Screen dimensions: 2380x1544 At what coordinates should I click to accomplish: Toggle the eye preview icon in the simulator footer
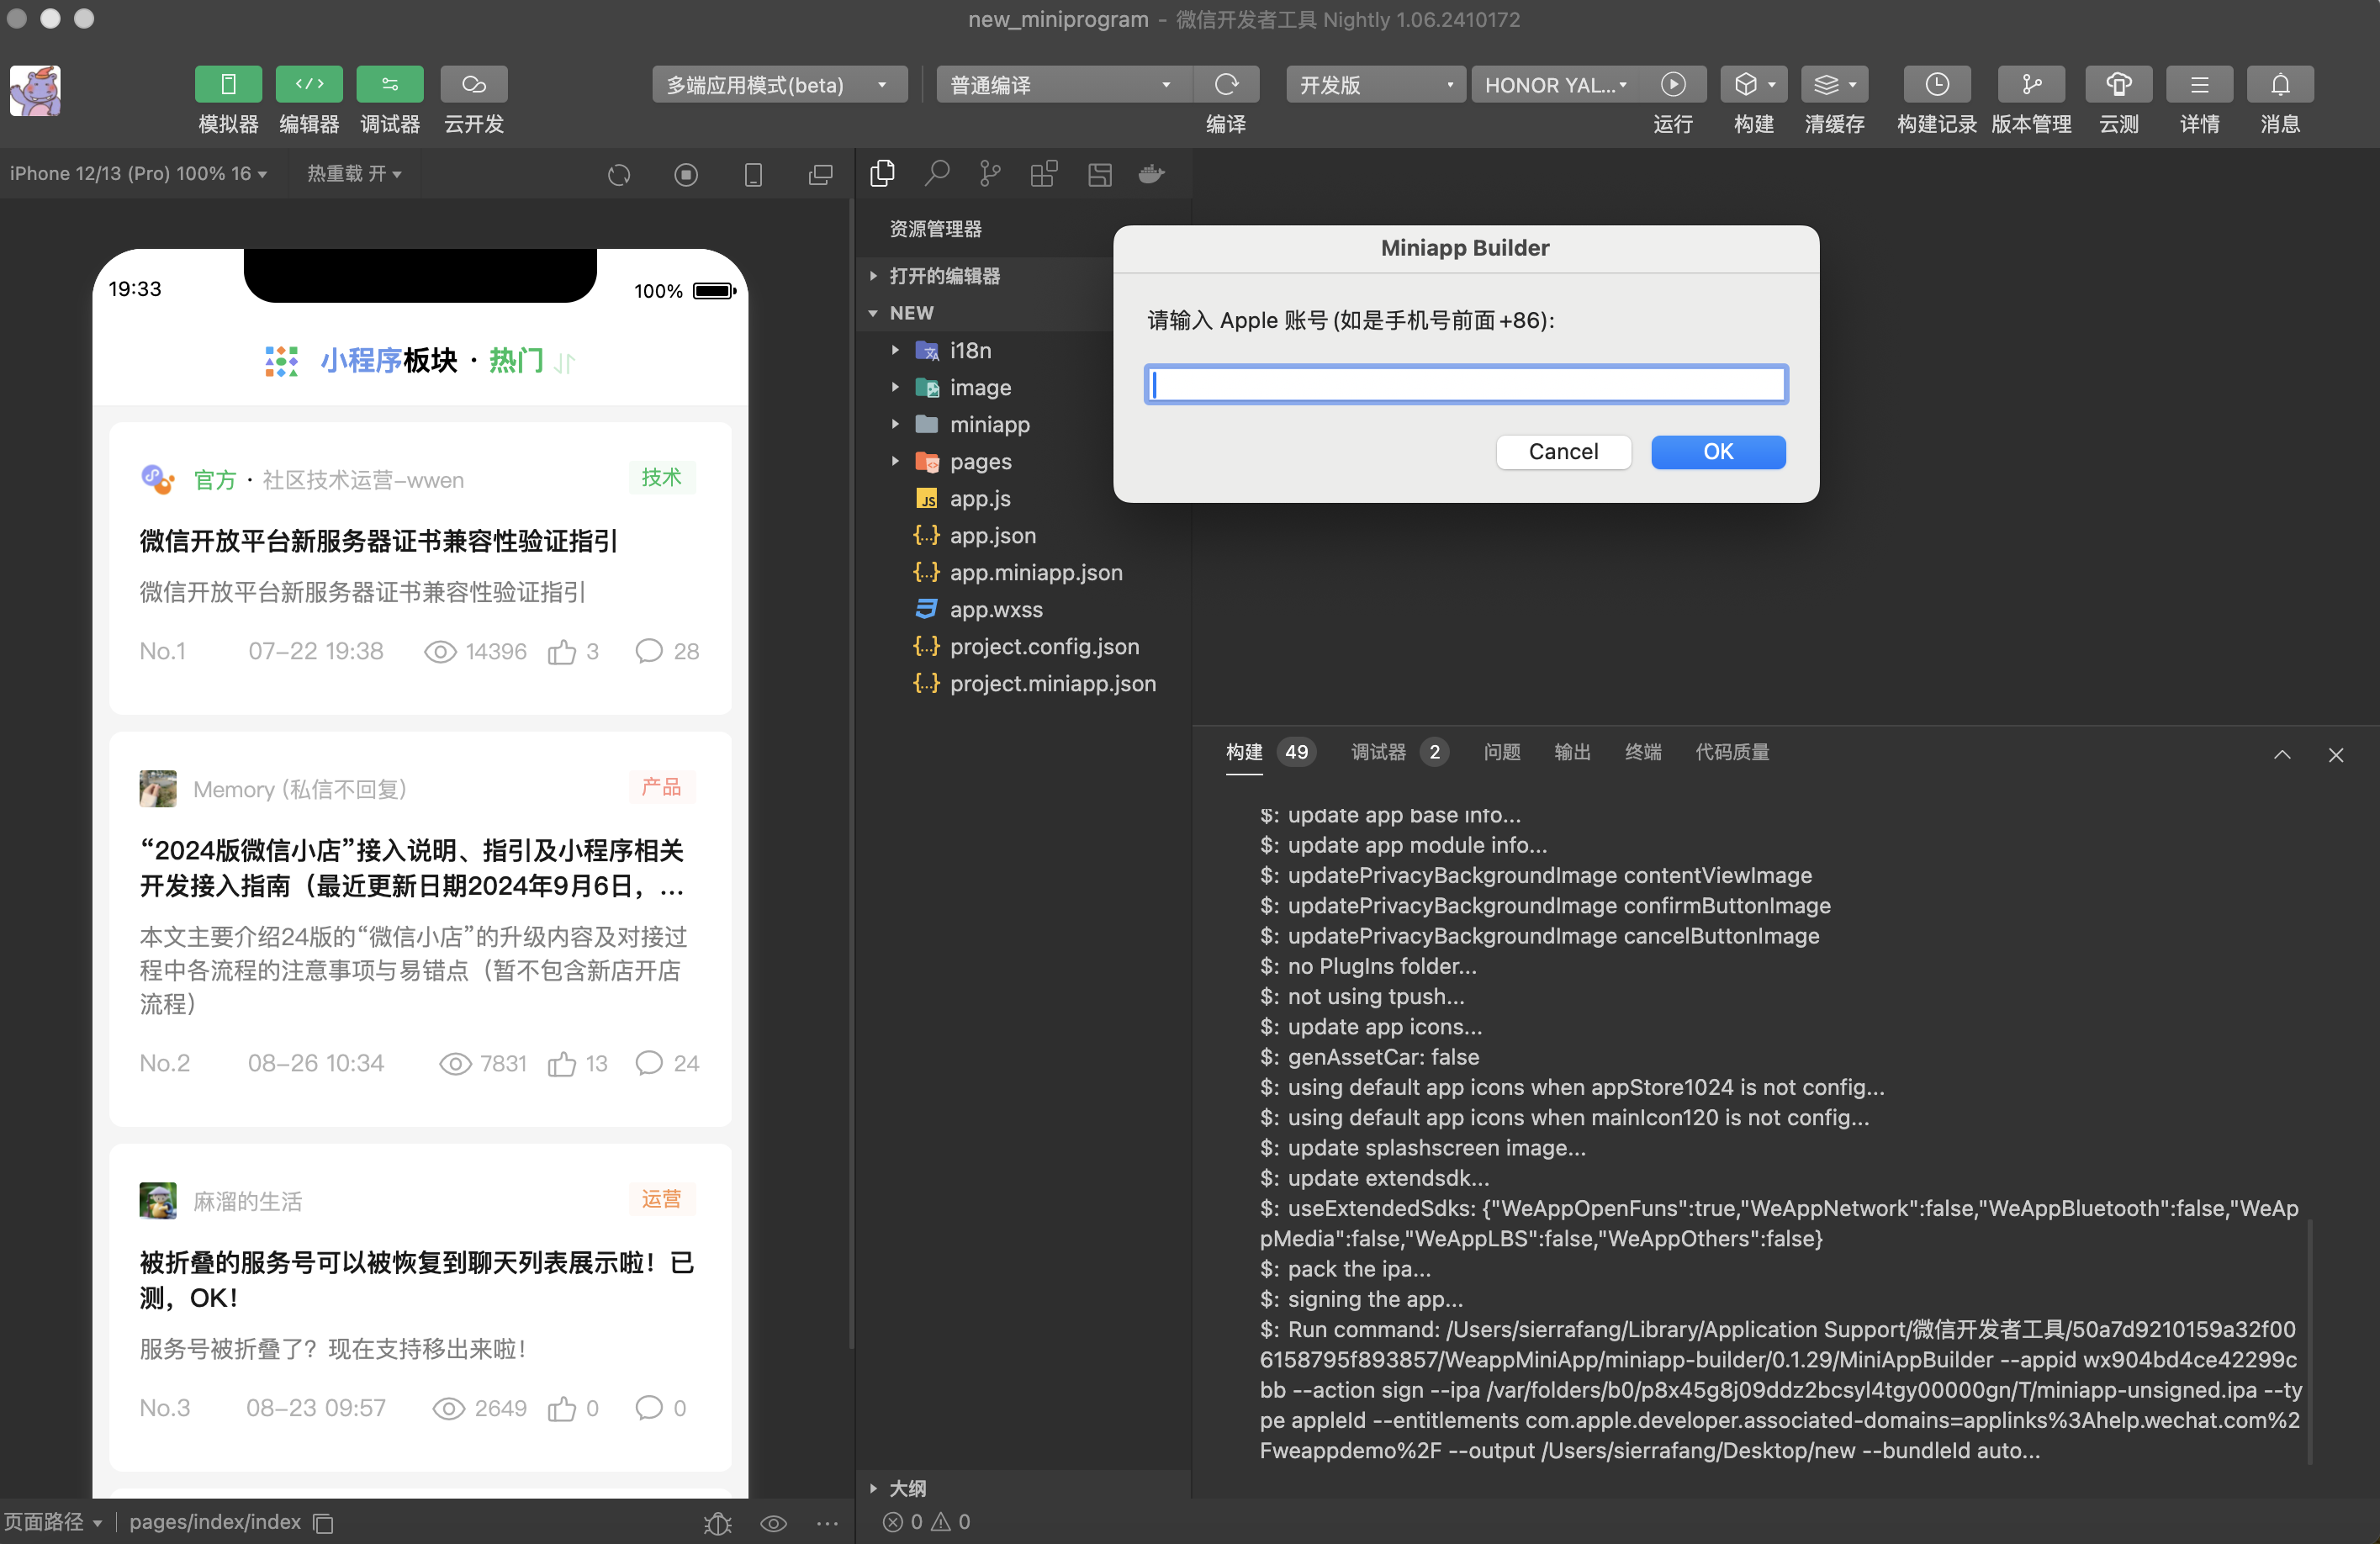[x=774, y=1523]
